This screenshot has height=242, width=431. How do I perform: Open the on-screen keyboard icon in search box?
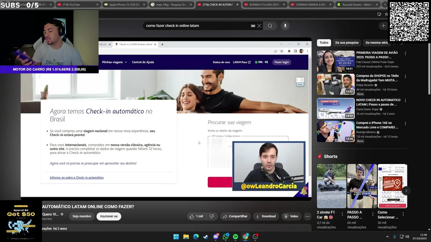(253, 26)
